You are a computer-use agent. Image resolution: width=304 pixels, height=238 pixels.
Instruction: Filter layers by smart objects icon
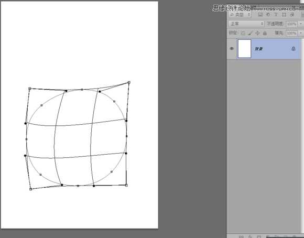tap(292, 15)
